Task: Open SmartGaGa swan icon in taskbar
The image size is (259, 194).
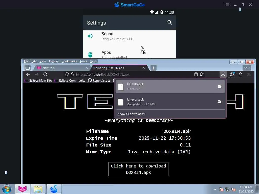Action: (54, 189)
